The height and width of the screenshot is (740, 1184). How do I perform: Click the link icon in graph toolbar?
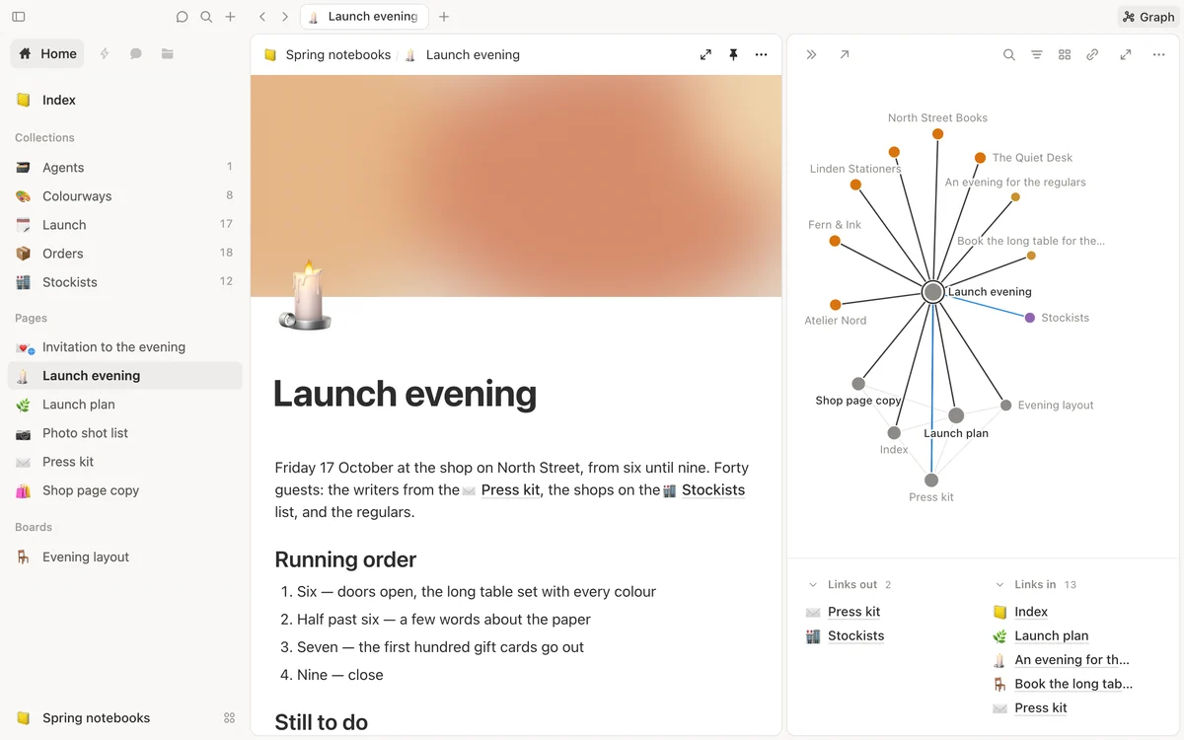point(1092,55)
